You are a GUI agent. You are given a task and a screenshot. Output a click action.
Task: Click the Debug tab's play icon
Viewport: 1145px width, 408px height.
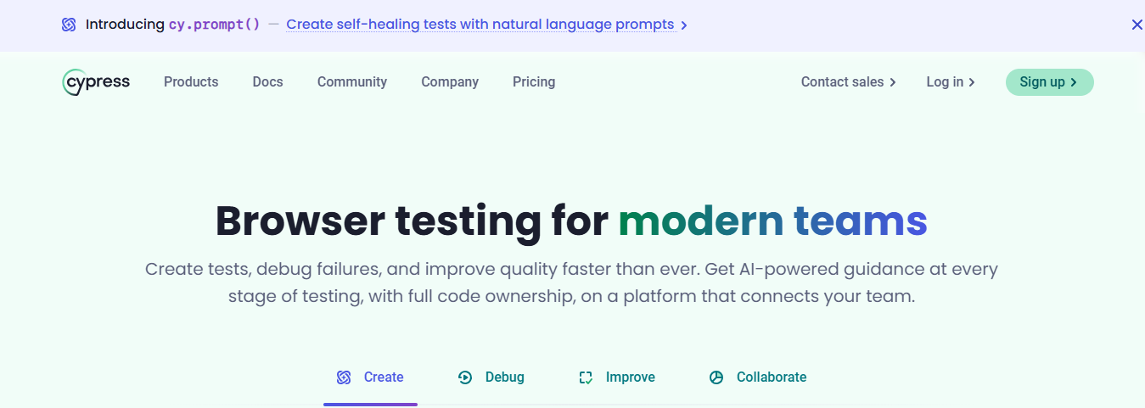[465, 377]
